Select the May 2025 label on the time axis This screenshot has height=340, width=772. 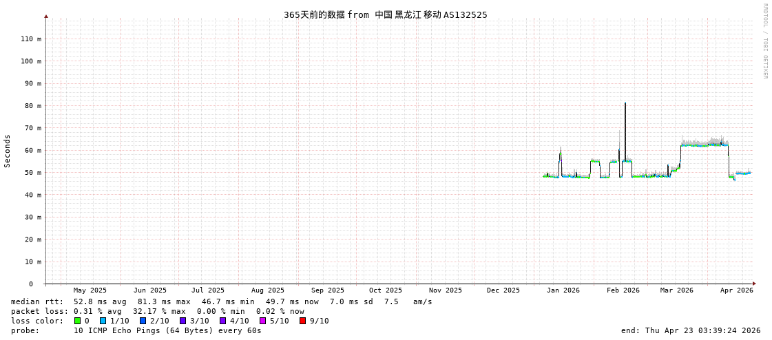point(90,290)
